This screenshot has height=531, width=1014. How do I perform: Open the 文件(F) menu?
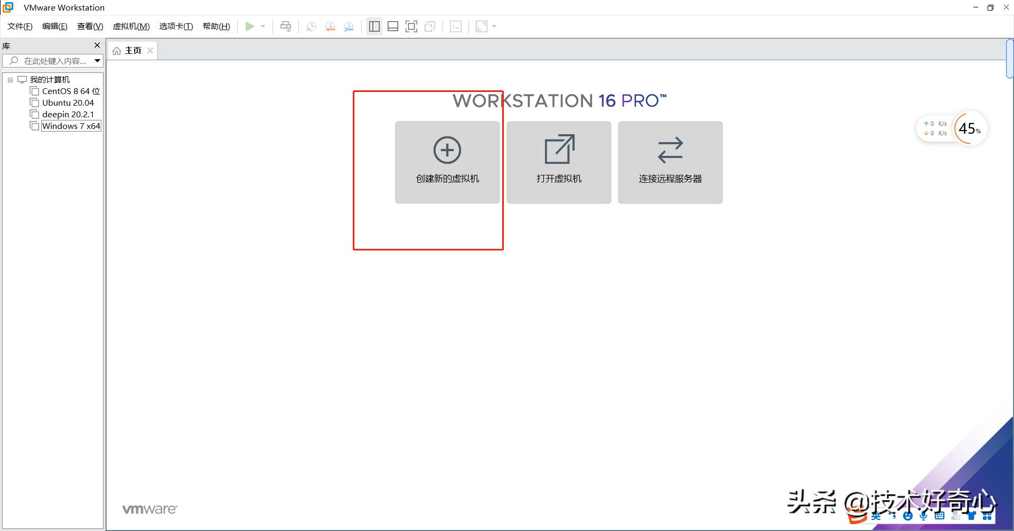[20, 26]
